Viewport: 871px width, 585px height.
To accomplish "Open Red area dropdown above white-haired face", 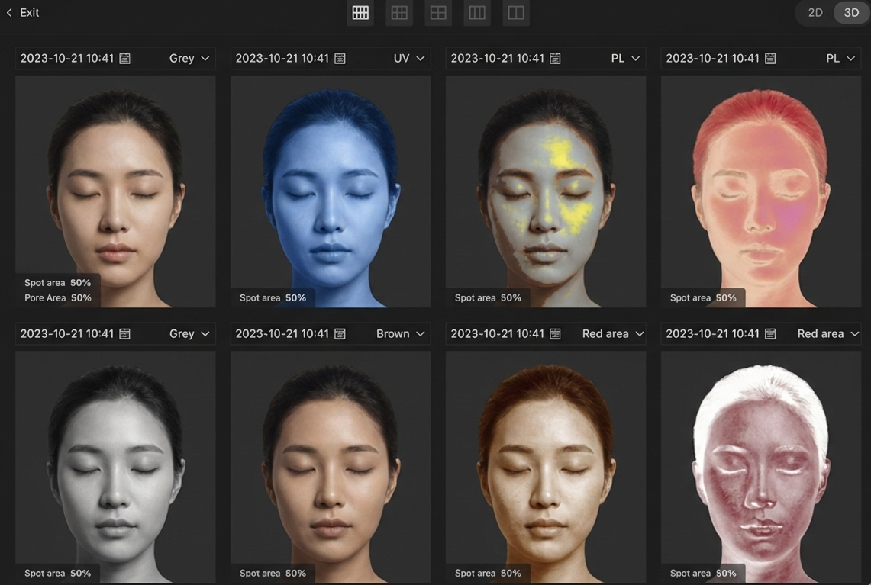I will 828,334.
